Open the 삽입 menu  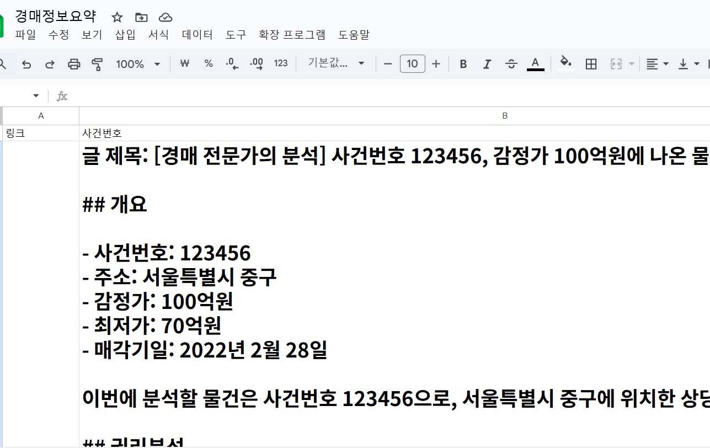pos(125,35)
